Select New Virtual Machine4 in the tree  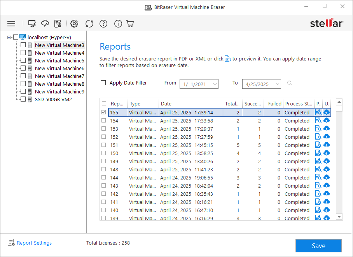coord(59,53)
